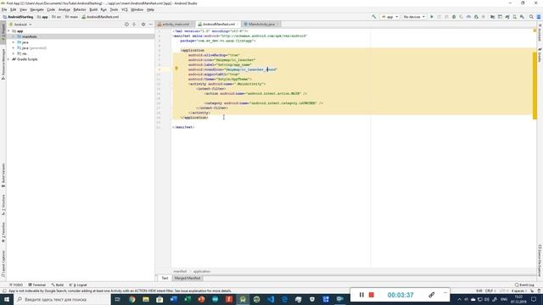
Task: Click the user avatar icon in the toolbar corner
Action: coord(539,17)
